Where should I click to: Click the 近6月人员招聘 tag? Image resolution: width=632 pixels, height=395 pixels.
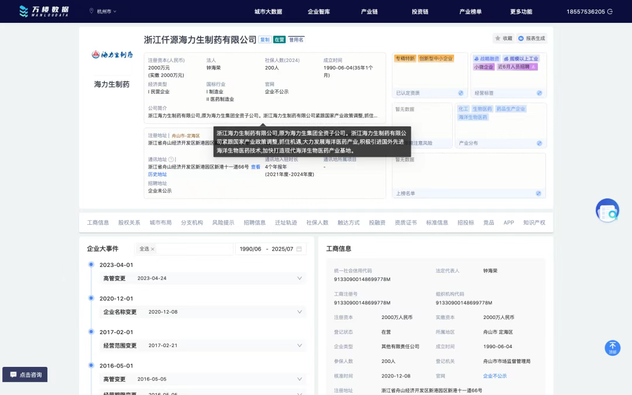click(517, 67)
